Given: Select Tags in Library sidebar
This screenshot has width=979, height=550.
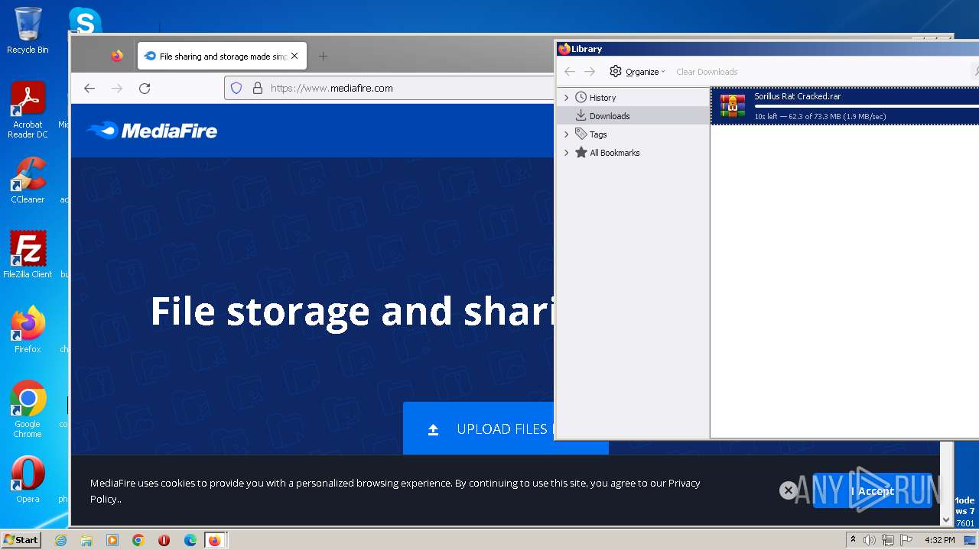Looking at the screenshot, I should tap(598, 134).
